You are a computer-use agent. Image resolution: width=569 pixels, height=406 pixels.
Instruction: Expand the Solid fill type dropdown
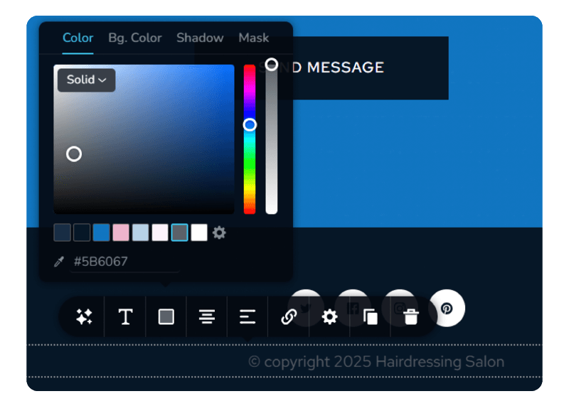pyautogui.click(x=86, y=80)
